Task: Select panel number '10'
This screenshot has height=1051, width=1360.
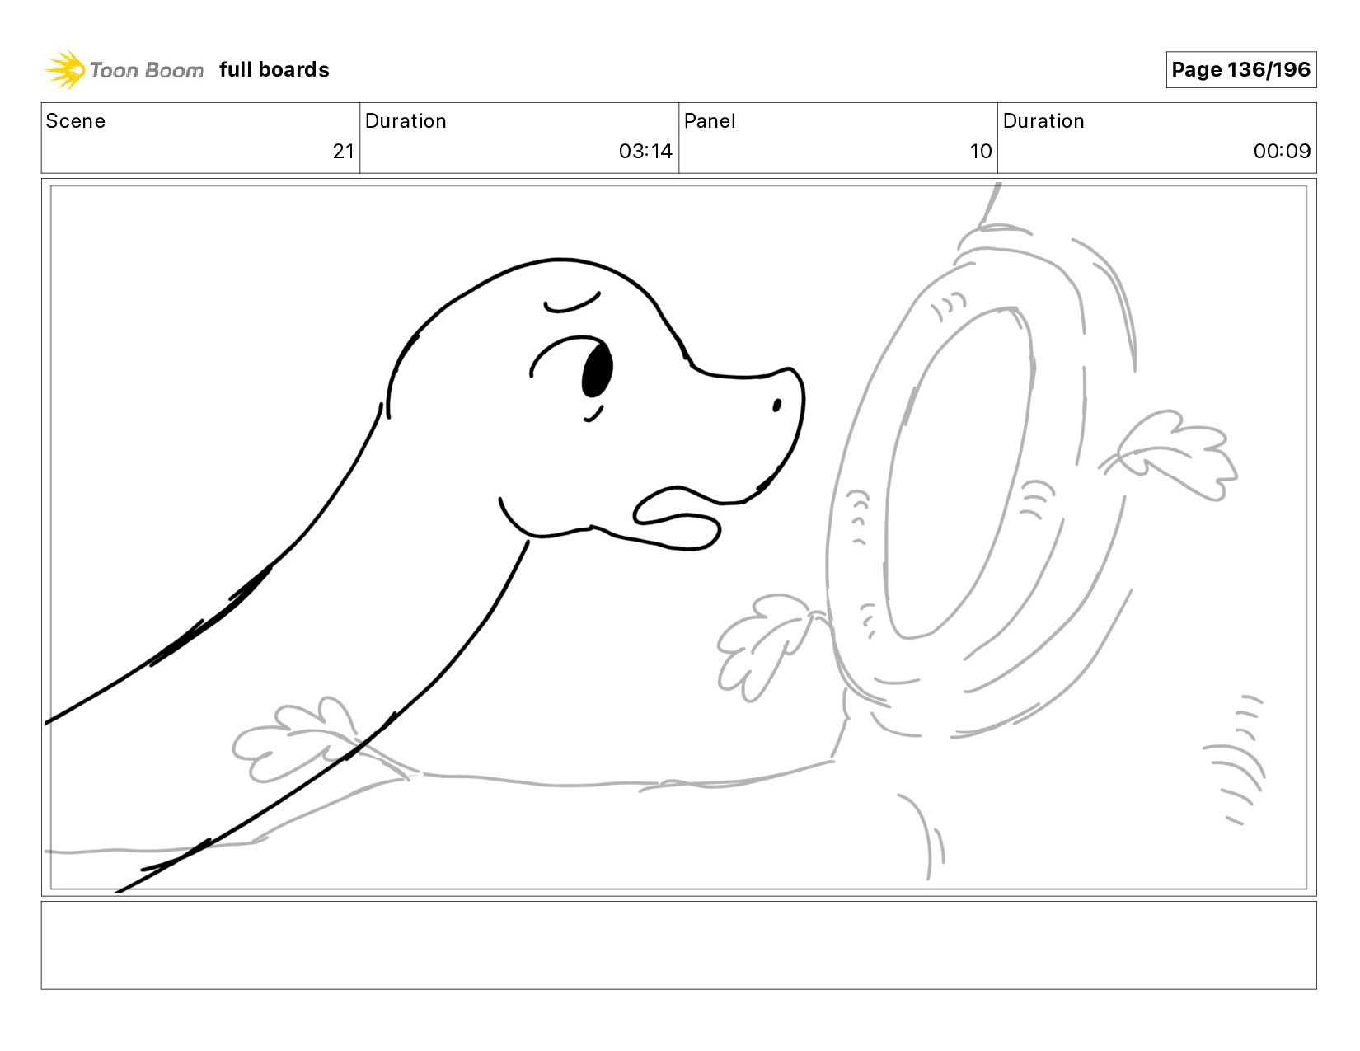Action: (981, 151)
